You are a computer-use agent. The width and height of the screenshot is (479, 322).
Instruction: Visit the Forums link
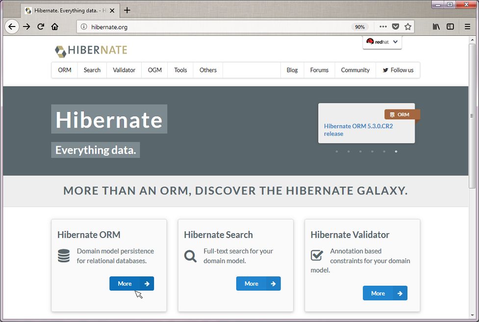pos(319,70)
